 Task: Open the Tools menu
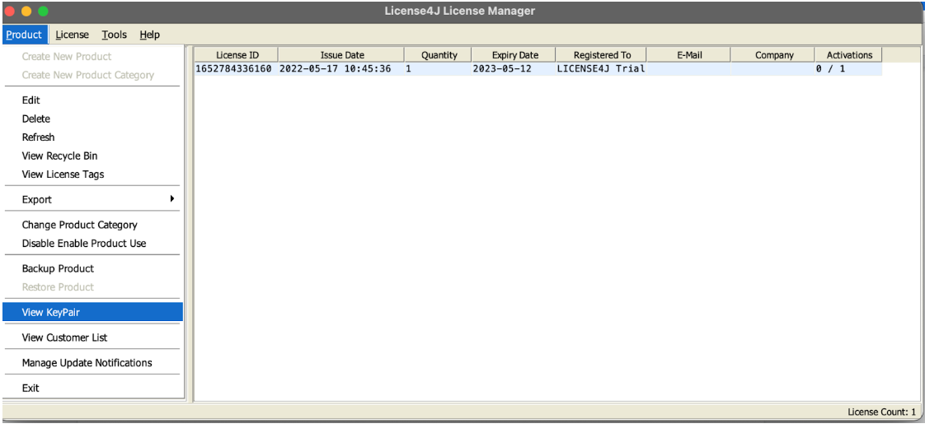pos(114,35)
